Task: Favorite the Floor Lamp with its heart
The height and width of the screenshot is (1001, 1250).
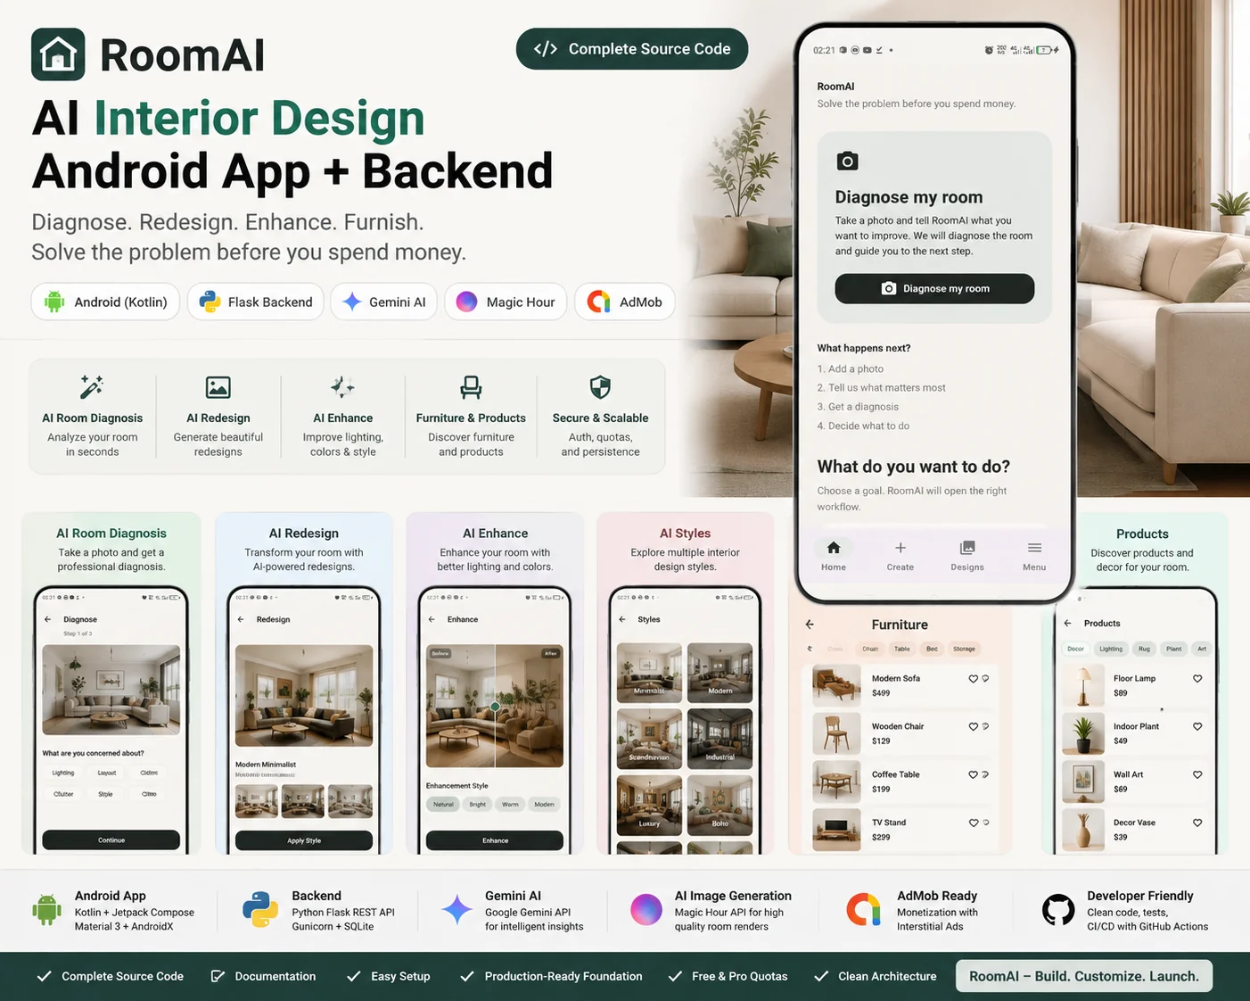Action: (x=1197, y=679)
